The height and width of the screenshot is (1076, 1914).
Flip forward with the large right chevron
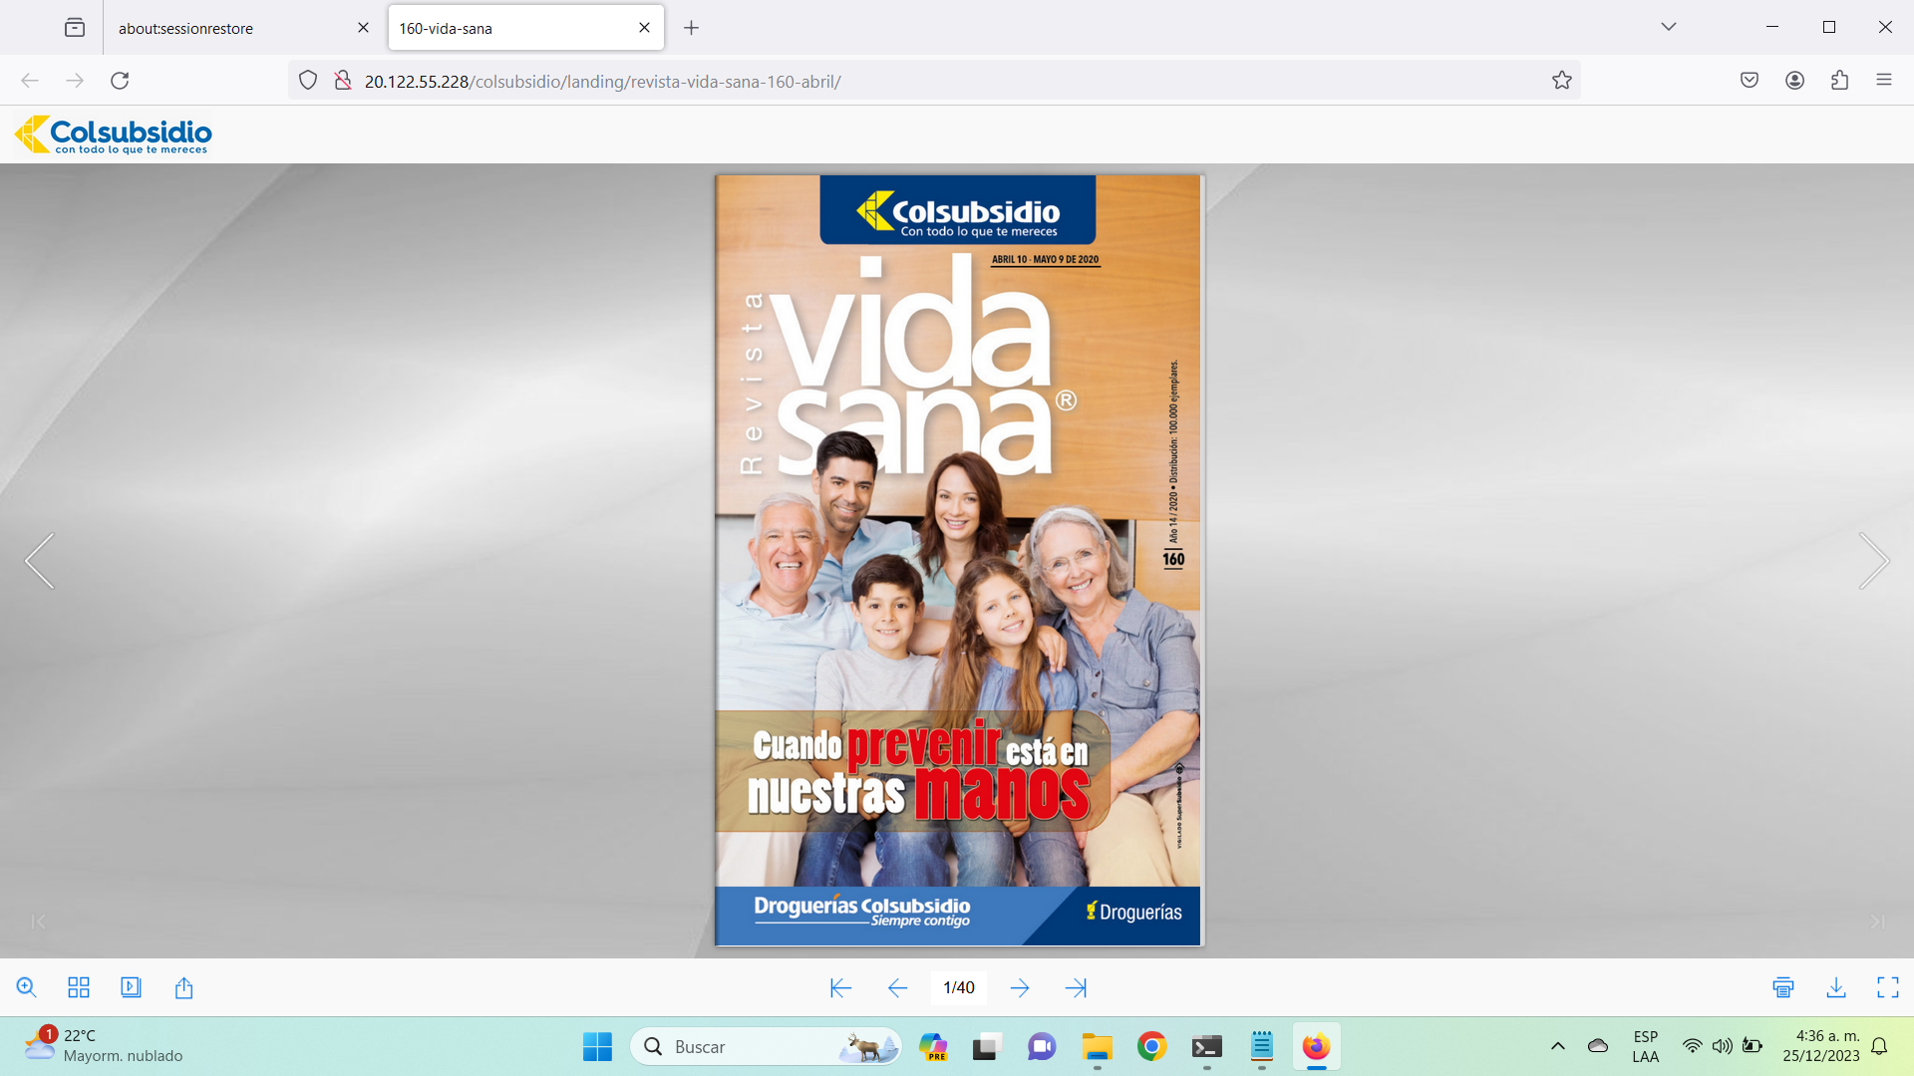(1873, 561)
